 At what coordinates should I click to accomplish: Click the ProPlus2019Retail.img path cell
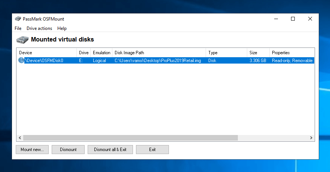tap(158, 61)
